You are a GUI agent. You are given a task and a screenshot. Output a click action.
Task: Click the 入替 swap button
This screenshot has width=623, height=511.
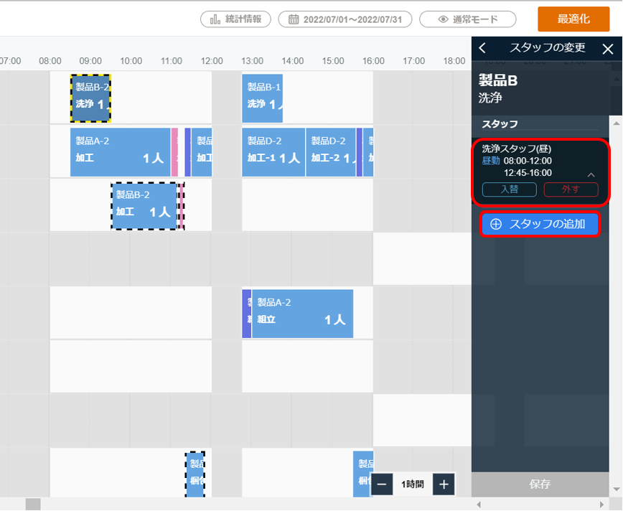point(510,189)
